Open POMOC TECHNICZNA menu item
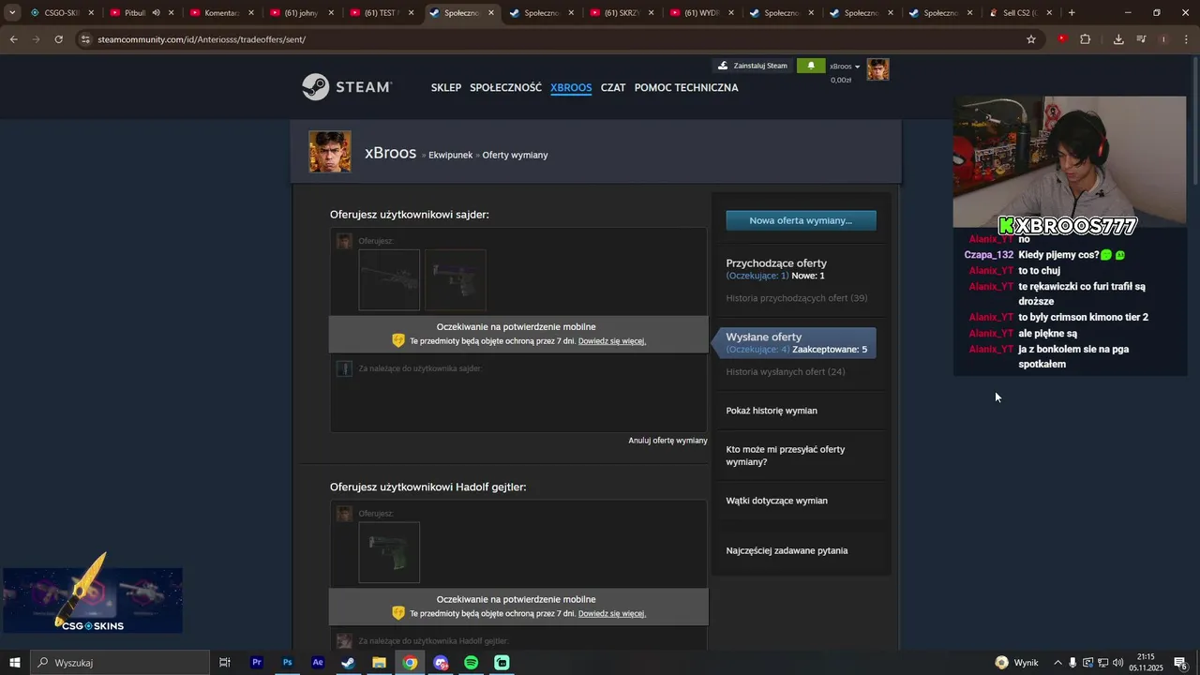Screen dimensions: 1200x675 [x=686, y=87]
